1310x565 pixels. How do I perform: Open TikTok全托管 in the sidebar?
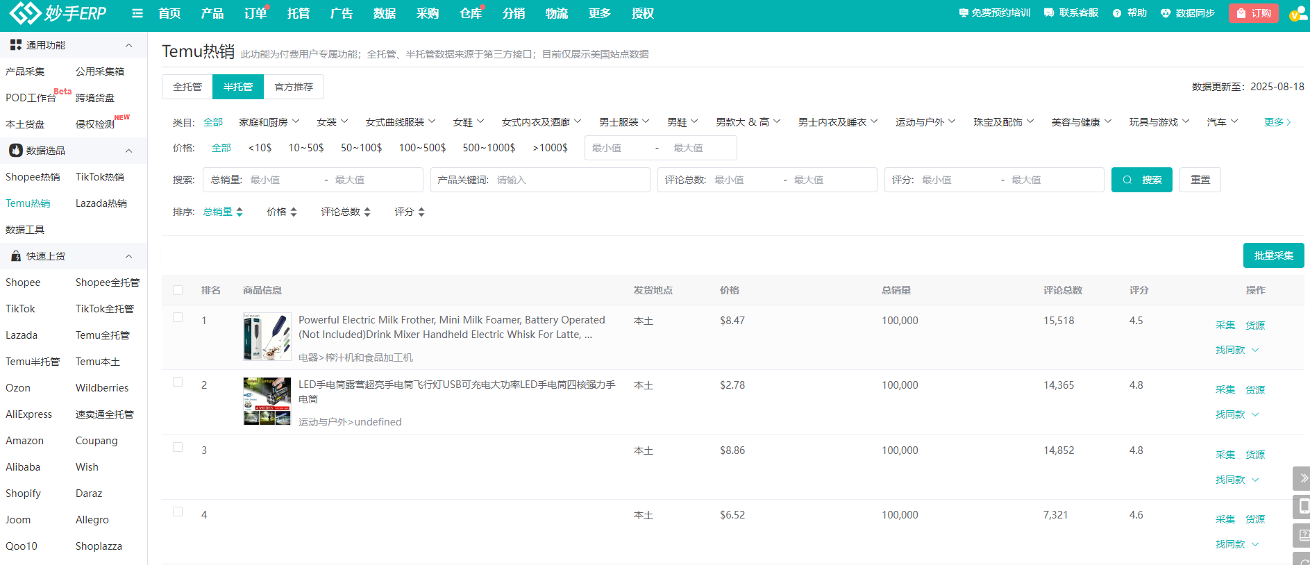point(105,309)
